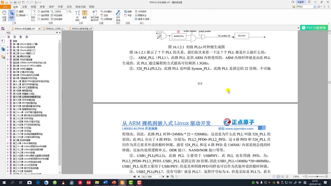Click the 313 / 908 page number field
The image size is (331, 186).
(x=151, y=177)
